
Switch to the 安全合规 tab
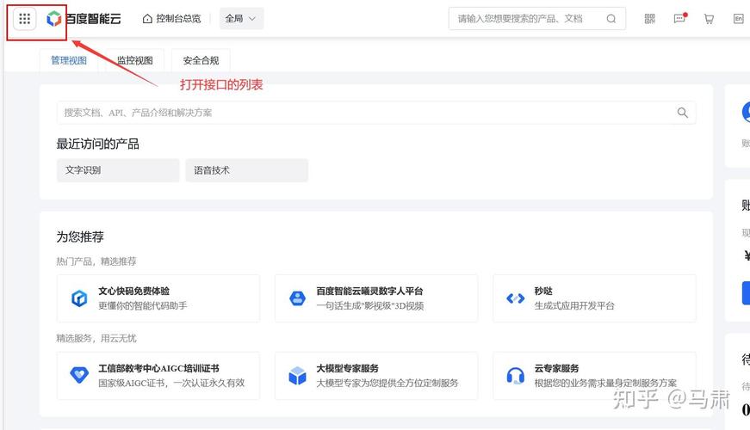[x=201, y=61]
